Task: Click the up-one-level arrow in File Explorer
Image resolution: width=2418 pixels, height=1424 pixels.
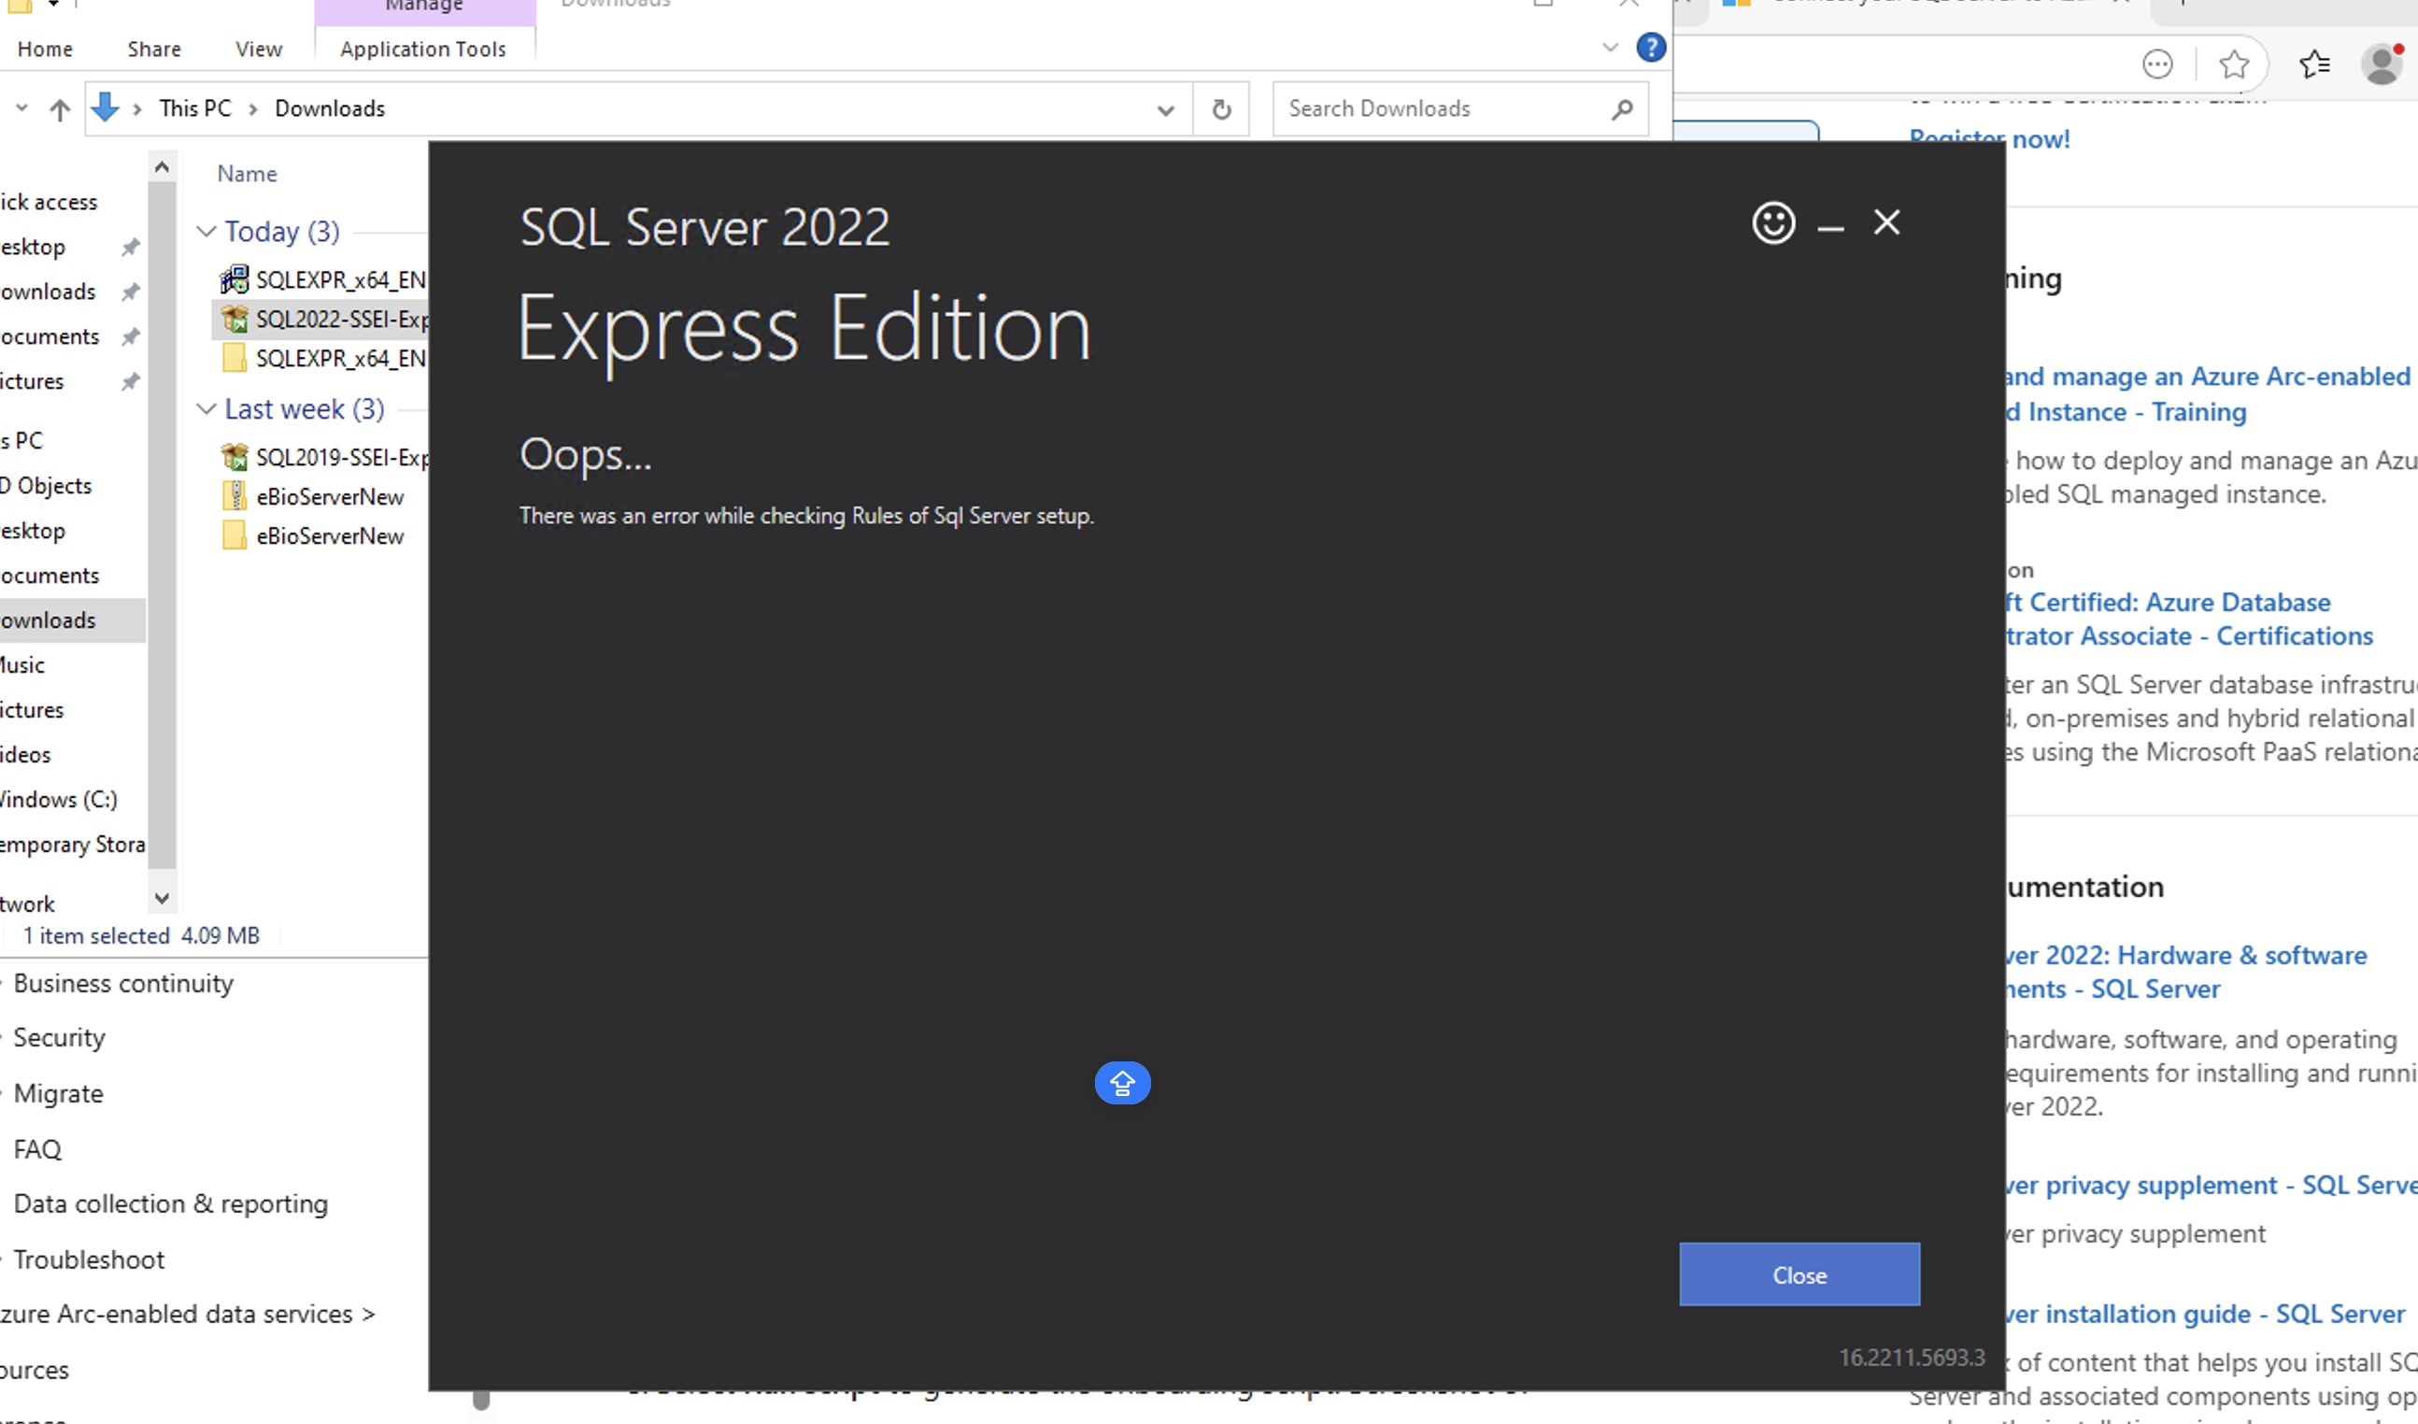Action: click(x=59, y=108)
